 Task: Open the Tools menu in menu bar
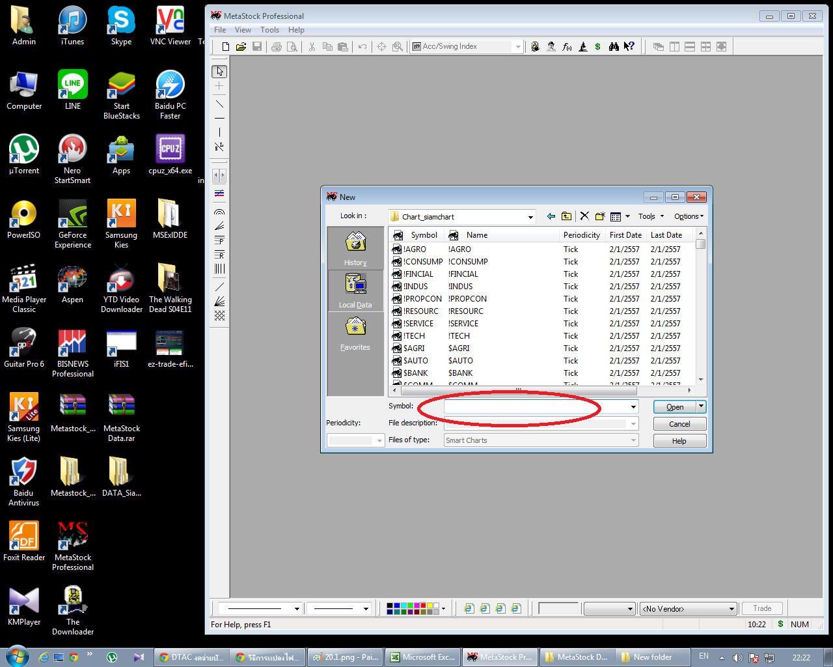269,30
